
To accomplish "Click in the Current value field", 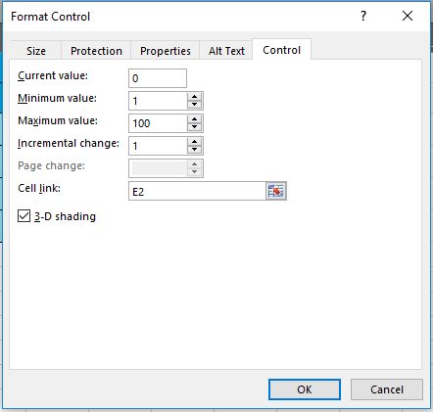I will [x=158, y=78].
